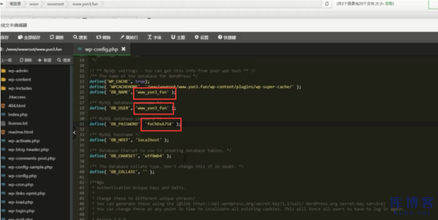Click the sidebar 搜索 file search button

click(x=64, y=60)
